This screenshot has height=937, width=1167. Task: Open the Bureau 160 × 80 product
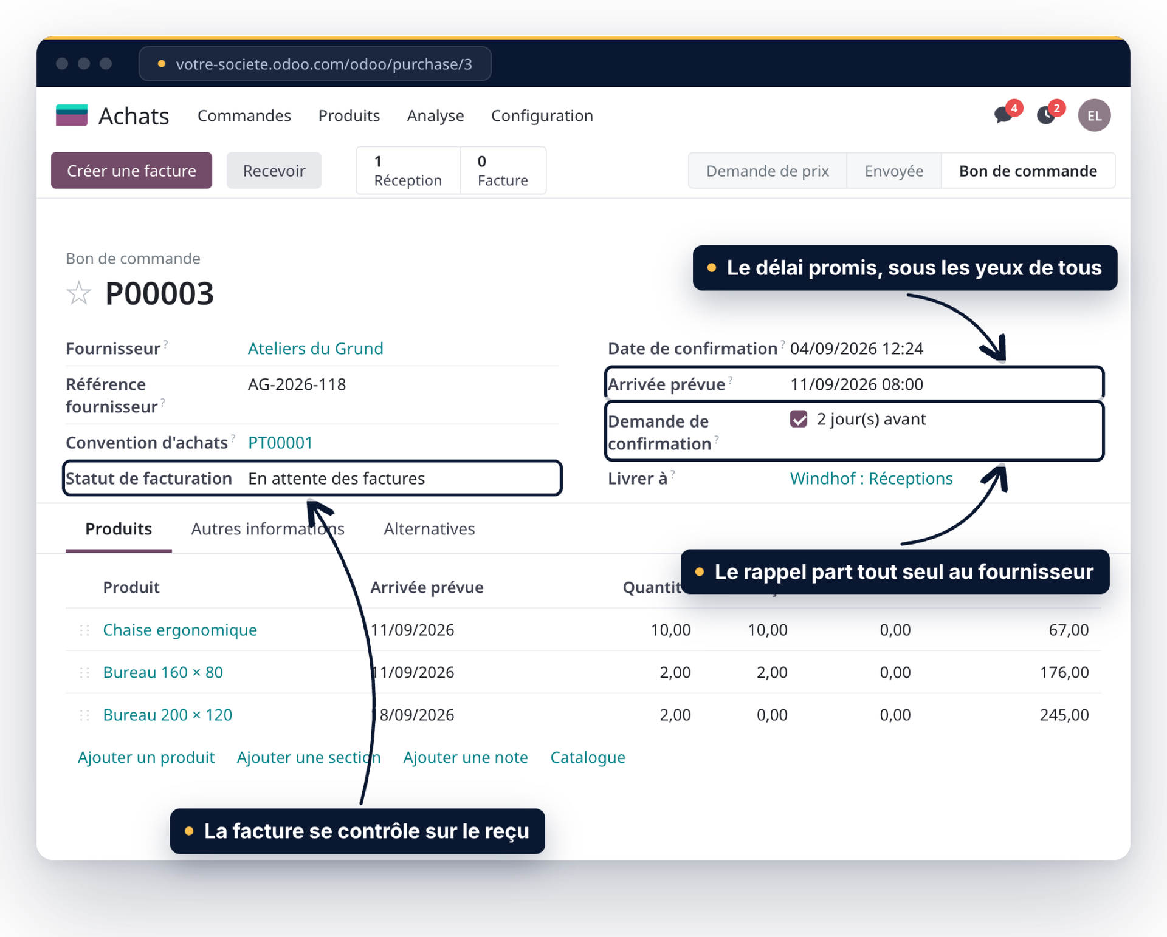coord(163,672)
